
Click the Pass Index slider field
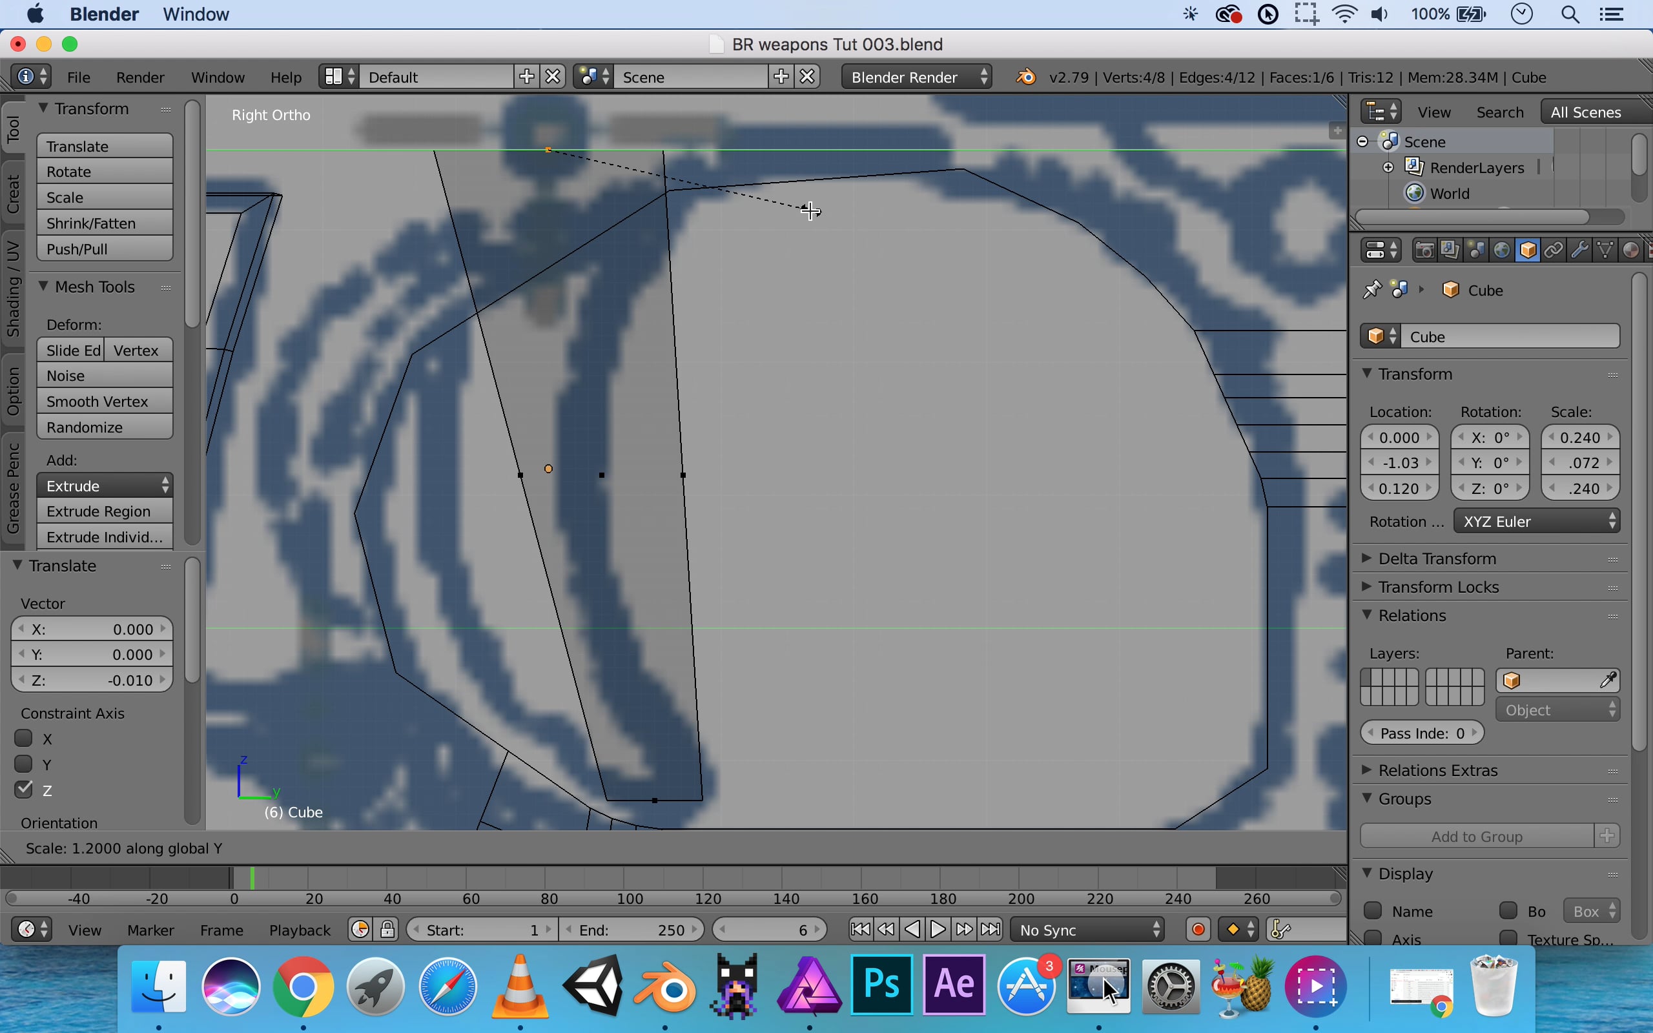pos(1422,733)
